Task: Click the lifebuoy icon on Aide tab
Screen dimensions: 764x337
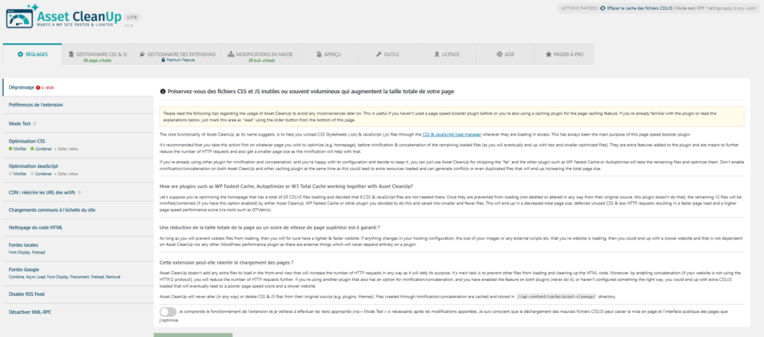Action: (x=498, y=54)
